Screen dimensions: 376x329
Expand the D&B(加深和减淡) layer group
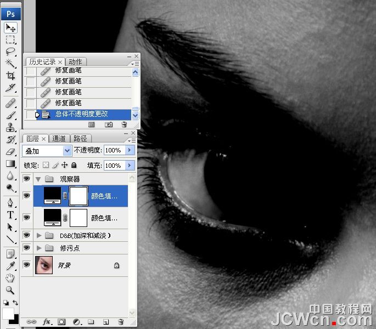click(39, 235)
